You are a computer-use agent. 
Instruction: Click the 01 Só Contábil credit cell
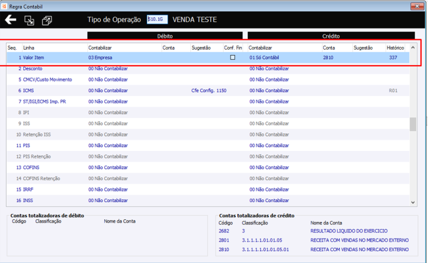(x=264, y=58)
